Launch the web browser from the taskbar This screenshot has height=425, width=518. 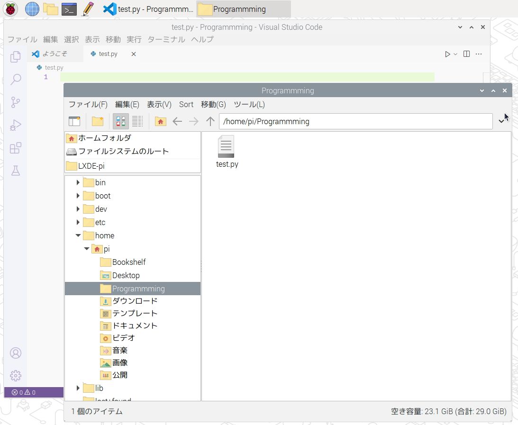[x=32, y=9]
